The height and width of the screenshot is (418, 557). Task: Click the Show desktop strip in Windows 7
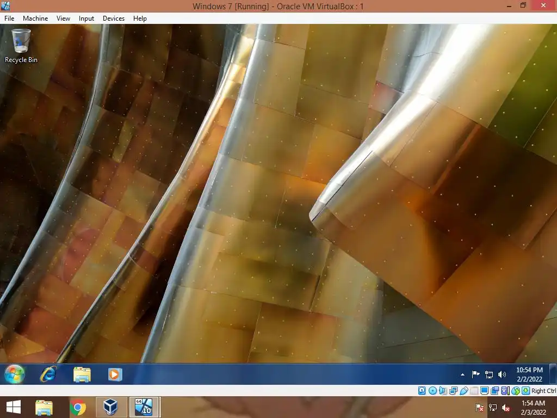click(553, 374)
